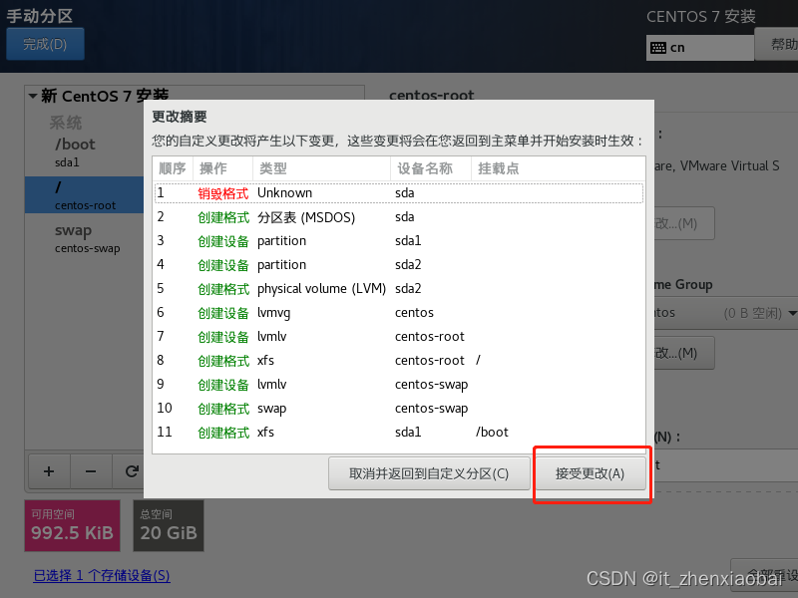
Task: Click the 可用空间 992.5 KiB box
Action: pyautogui.click(x=72, y=526)
